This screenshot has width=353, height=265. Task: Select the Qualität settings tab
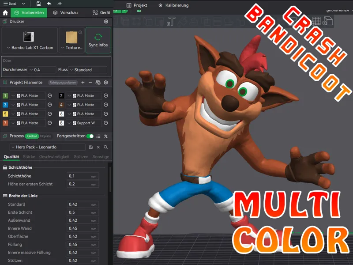tap(11, 157)
